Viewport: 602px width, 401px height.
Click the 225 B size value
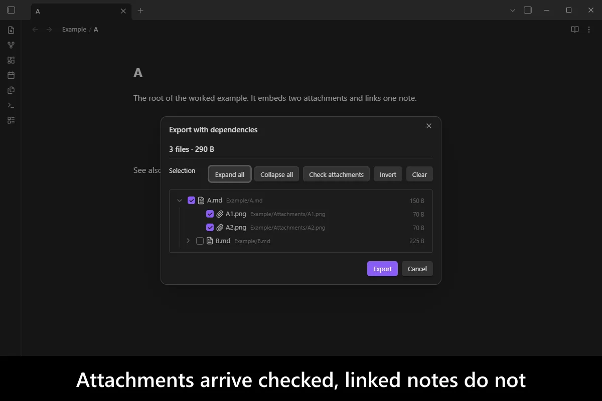(417, 241)
